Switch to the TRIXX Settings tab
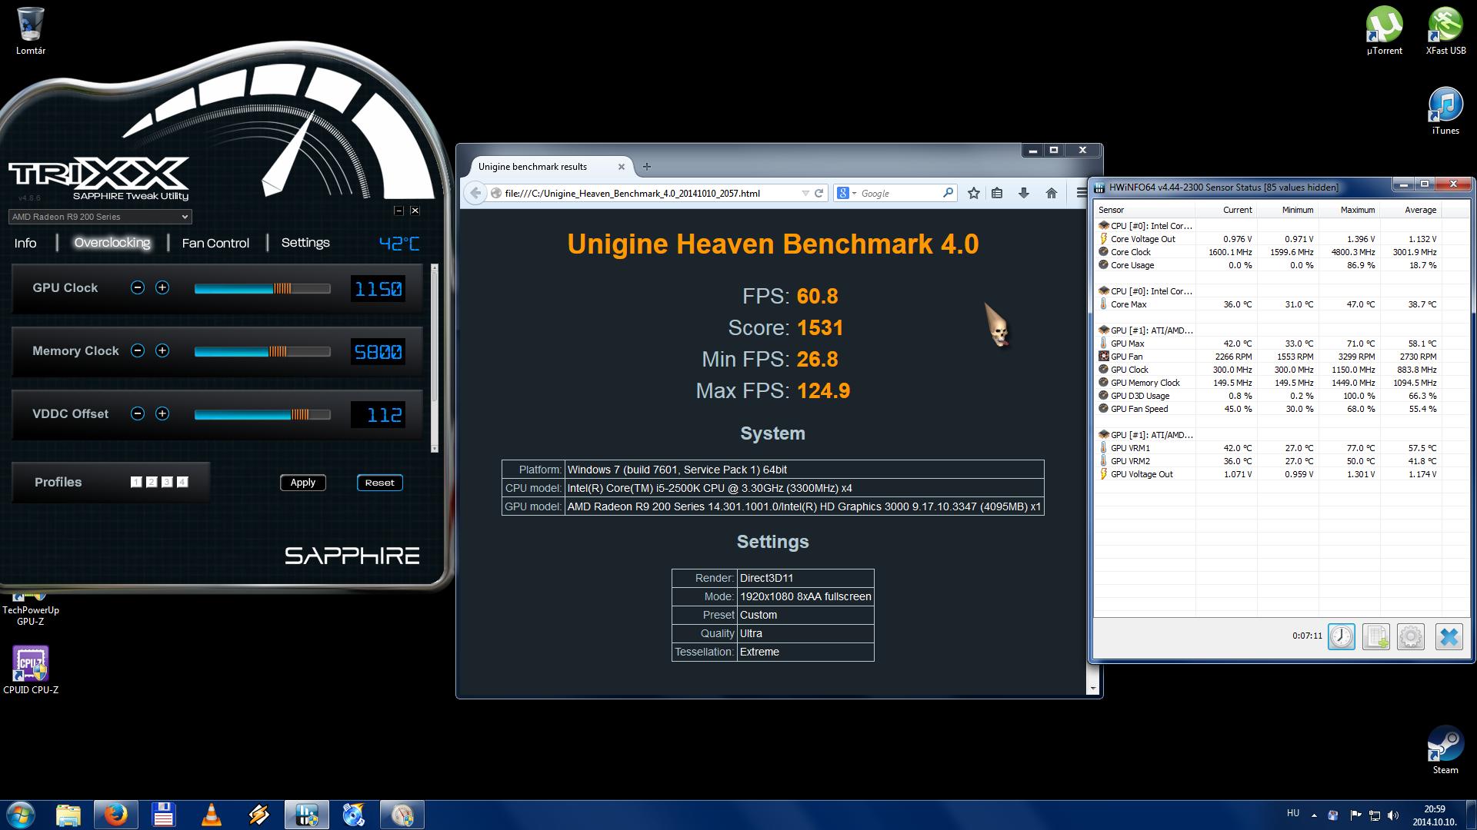Viewport: 1477px width, 830px height. pos(305,243)
